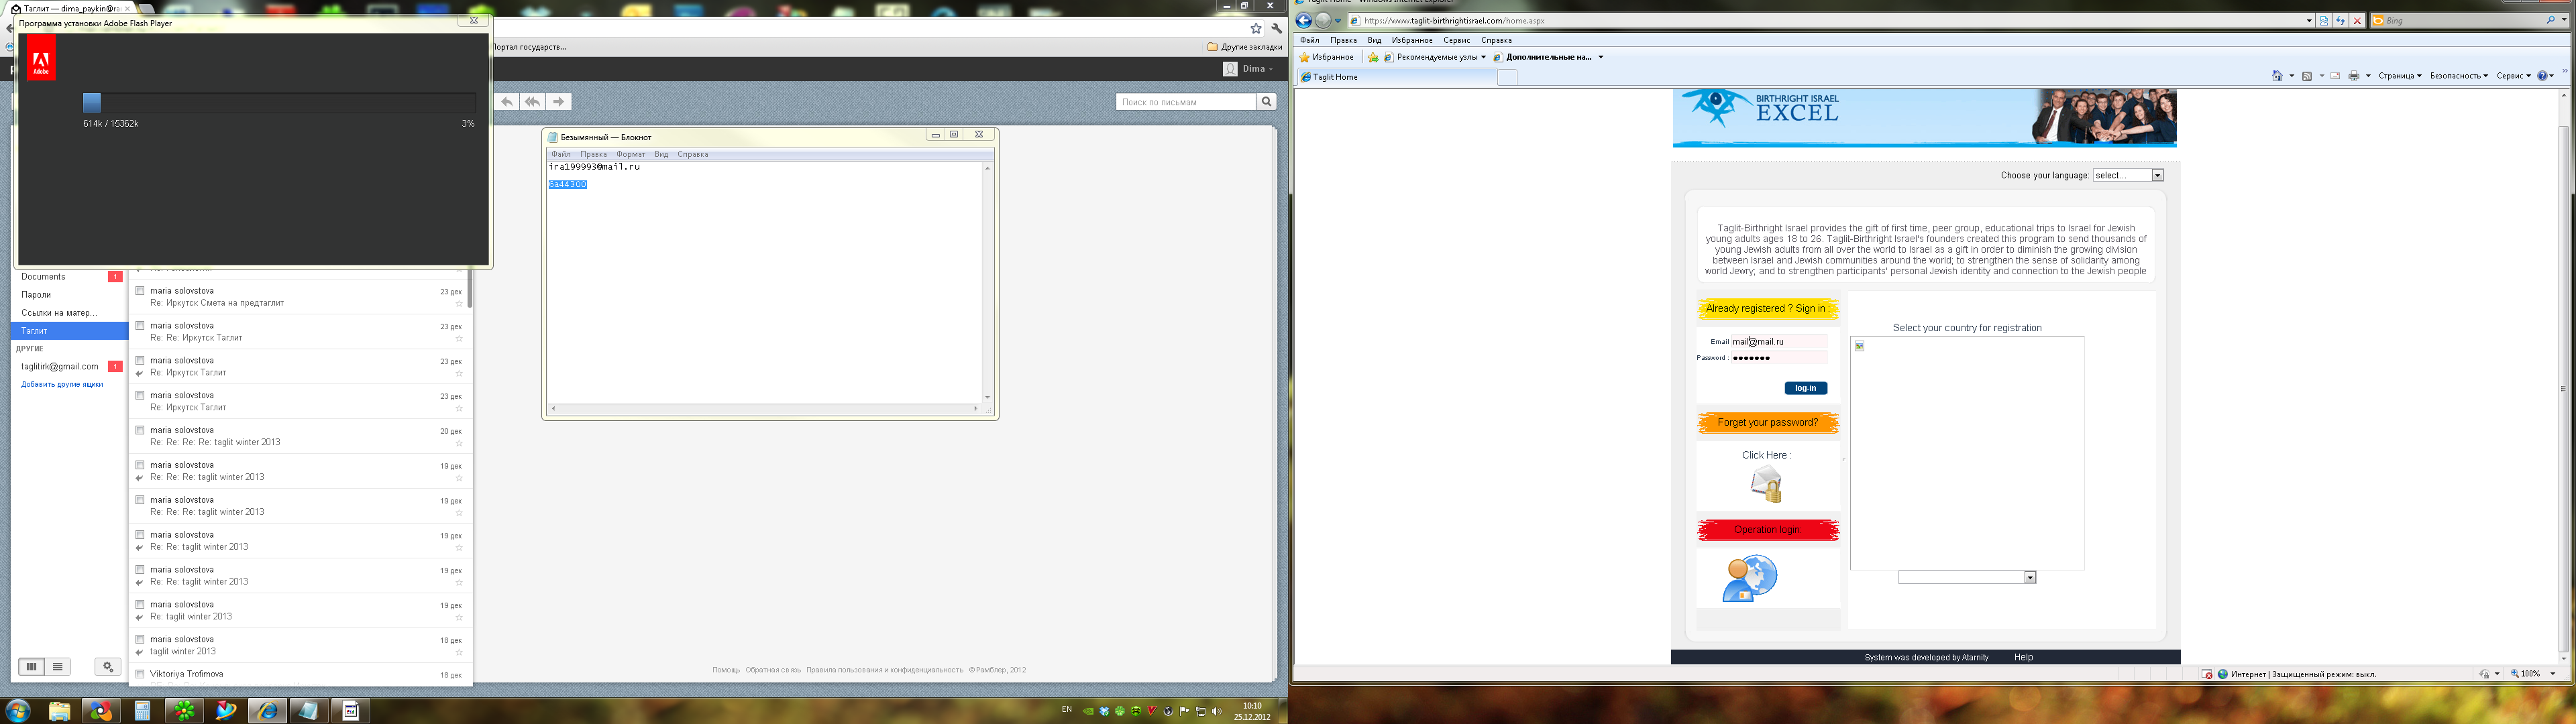Open Chrome's wrench settings menu
This screenshot has width=2576, height=724.
coord(1276,29)
